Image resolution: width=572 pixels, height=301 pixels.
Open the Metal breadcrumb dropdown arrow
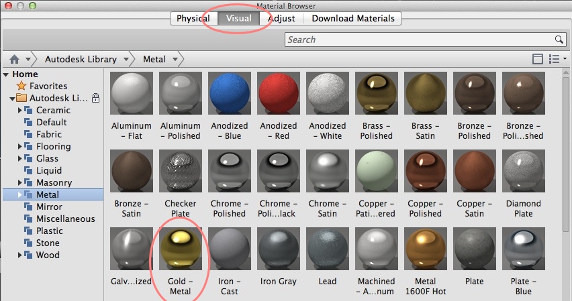(x=175, y=59)
